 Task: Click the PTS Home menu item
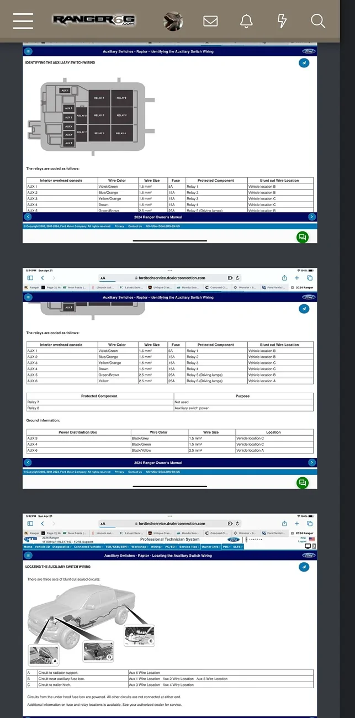point(28,547)
